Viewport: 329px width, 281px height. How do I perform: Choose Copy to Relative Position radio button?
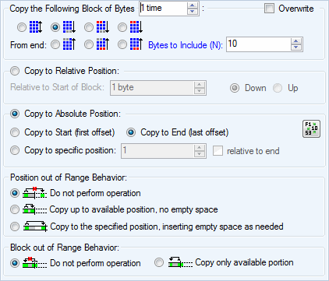pos(15,71)
